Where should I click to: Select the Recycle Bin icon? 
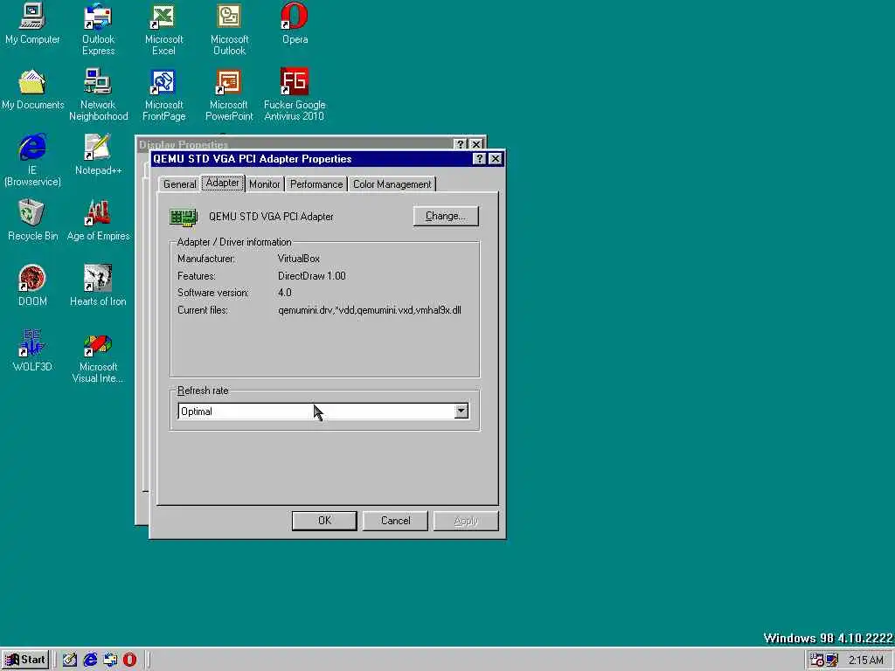(x=32, y=220)
